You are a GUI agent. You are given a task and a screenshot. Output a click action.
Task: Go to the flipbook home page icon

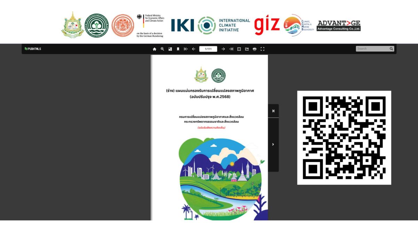[x=155, y=49]
